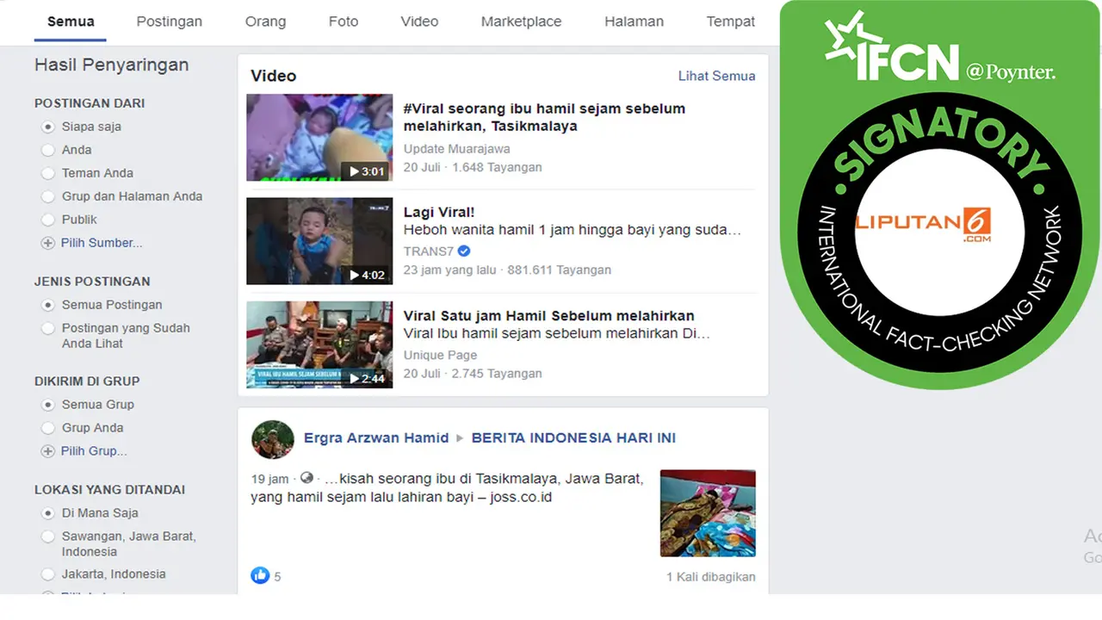Screen dimensions: 1102x620
Task: Choose the Semua Grup radio option
Action: coord(48,405)
